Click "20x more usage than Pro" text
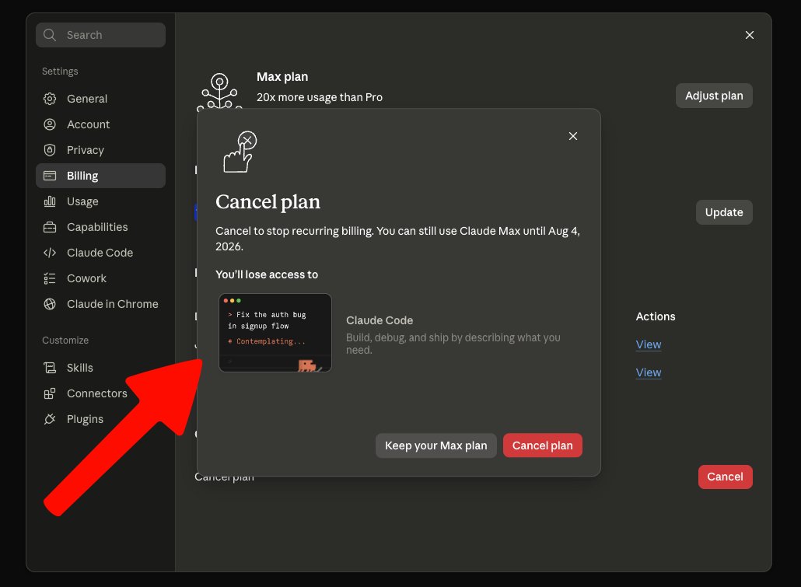 [320, 97]
